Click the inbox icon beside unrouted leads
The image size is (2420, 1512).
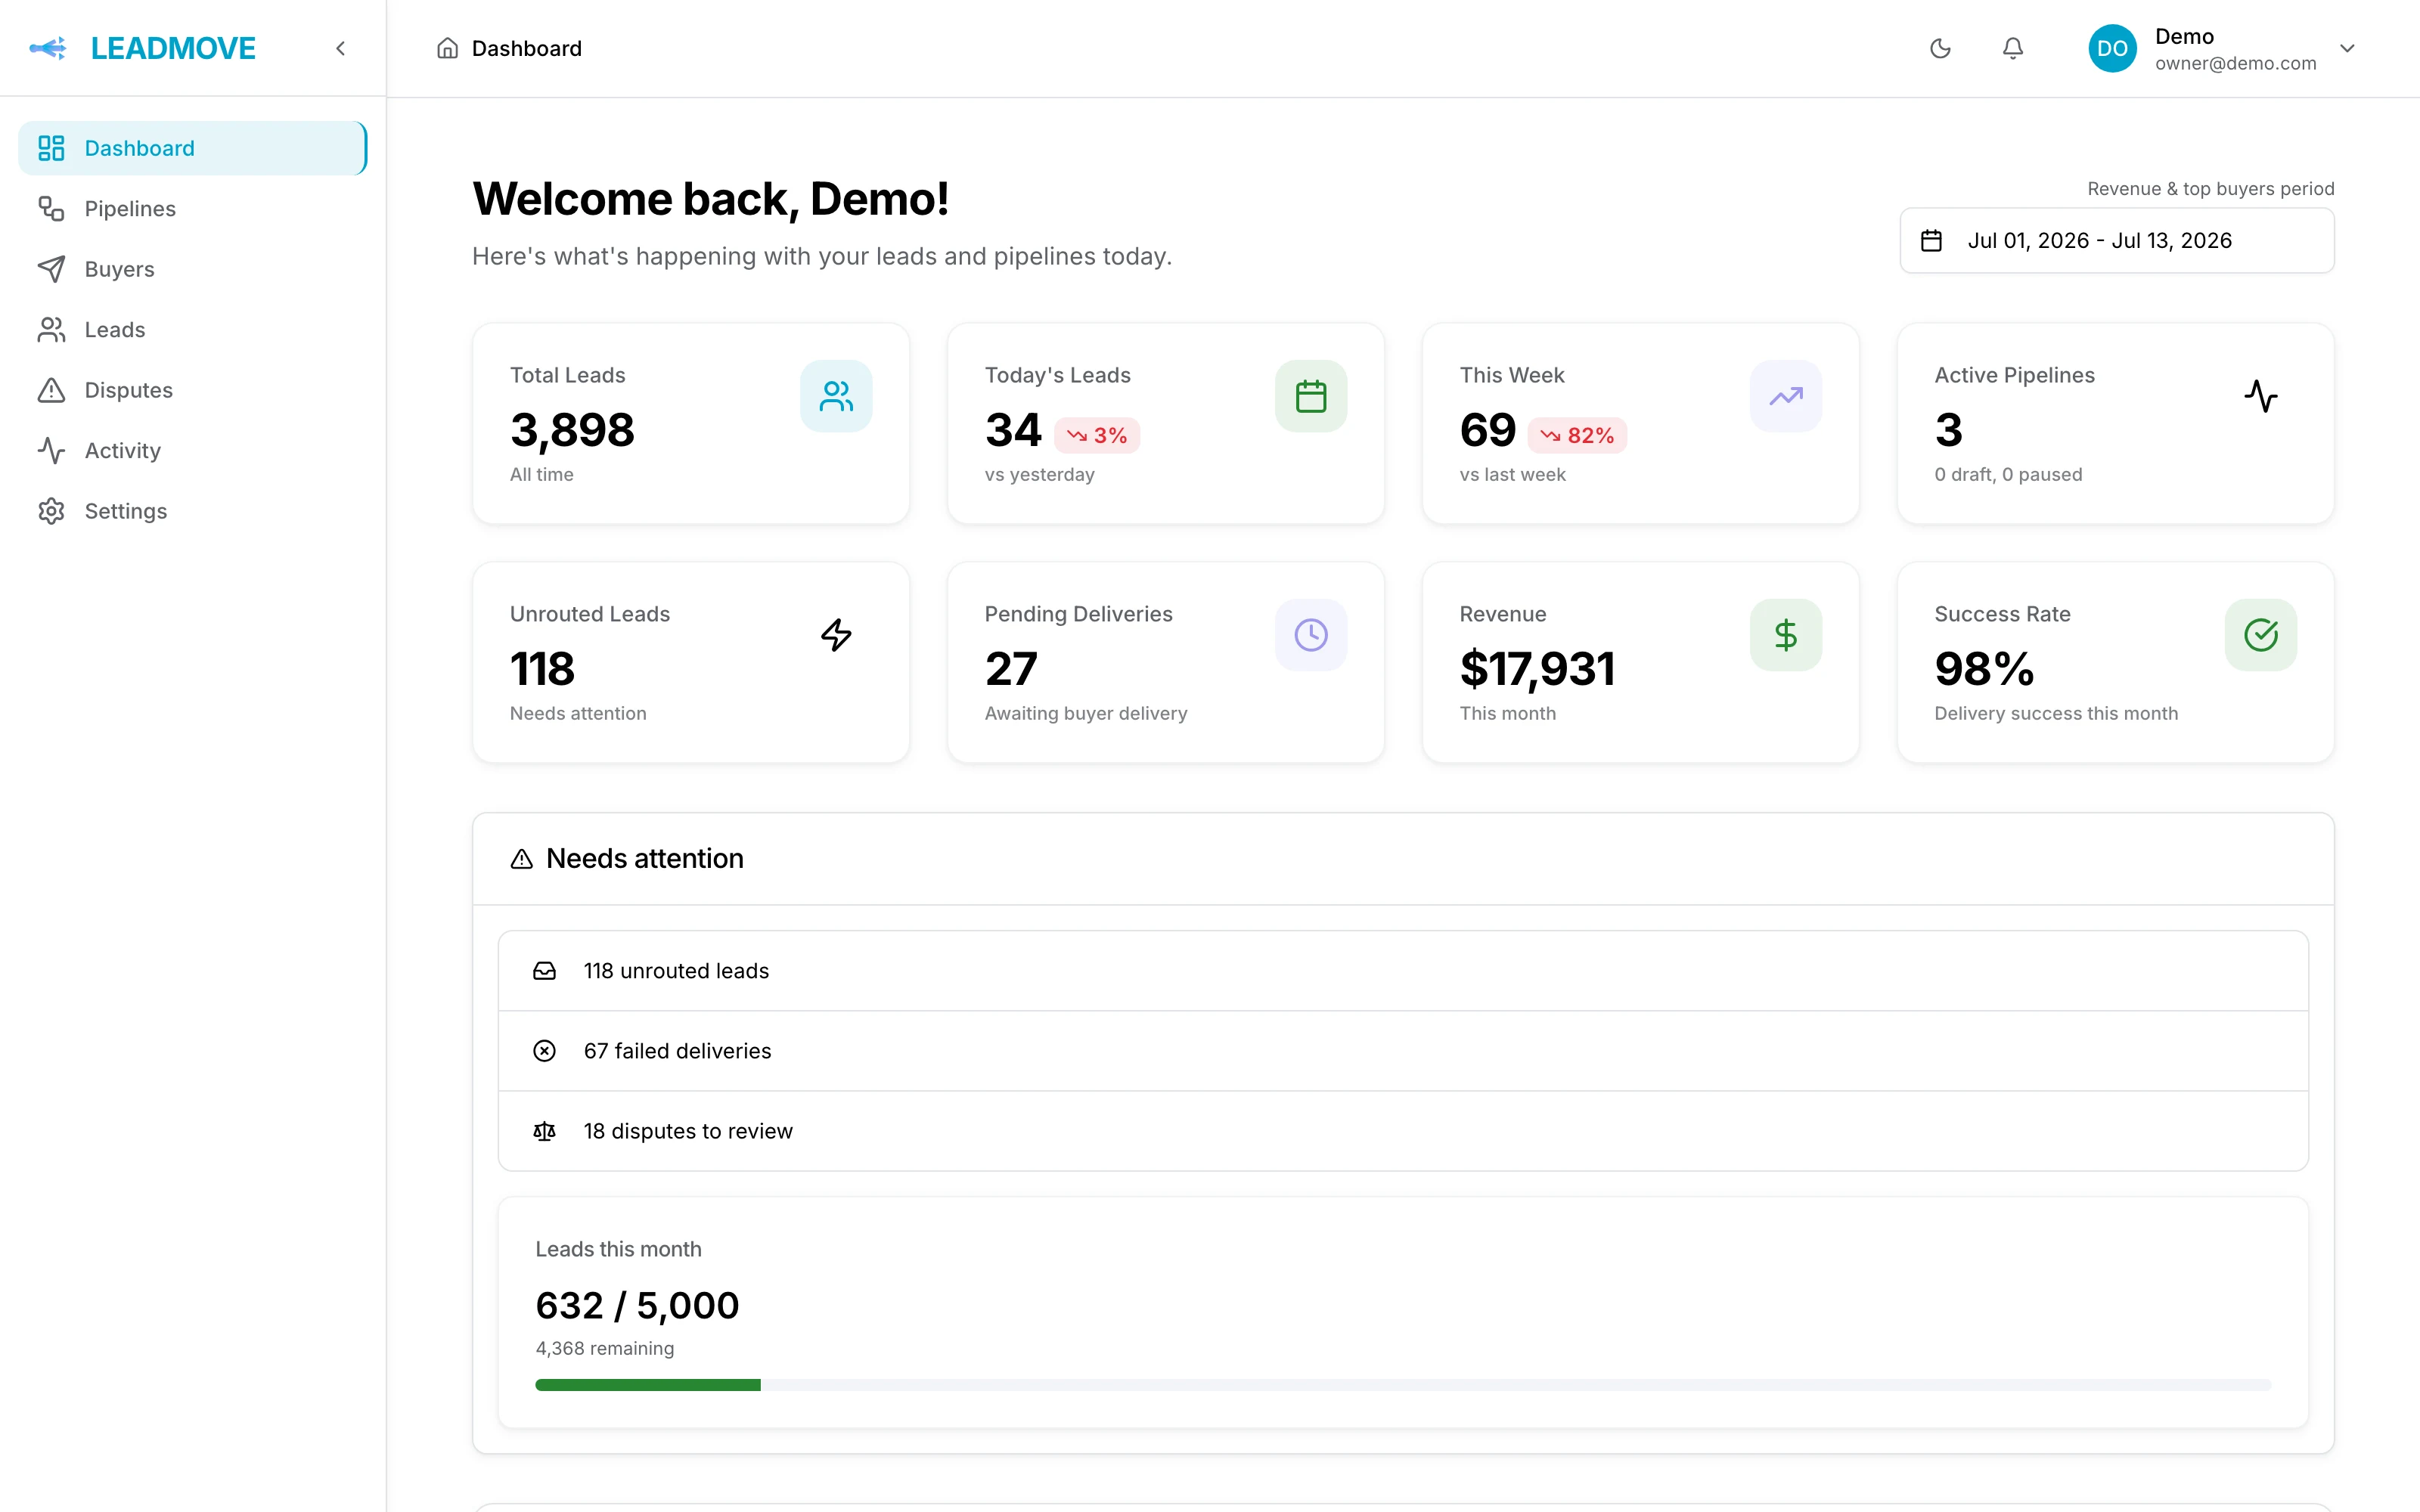point(544,971)
